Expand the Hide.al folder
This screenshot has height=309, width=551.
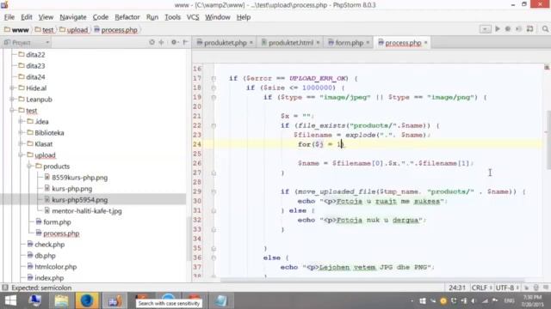[x=12, y=88]
